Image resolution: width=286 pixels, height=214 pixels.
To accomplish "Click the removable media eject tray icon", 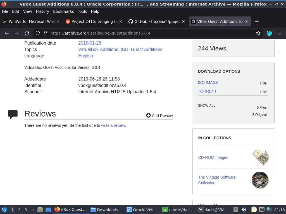I will coord(236,210).
